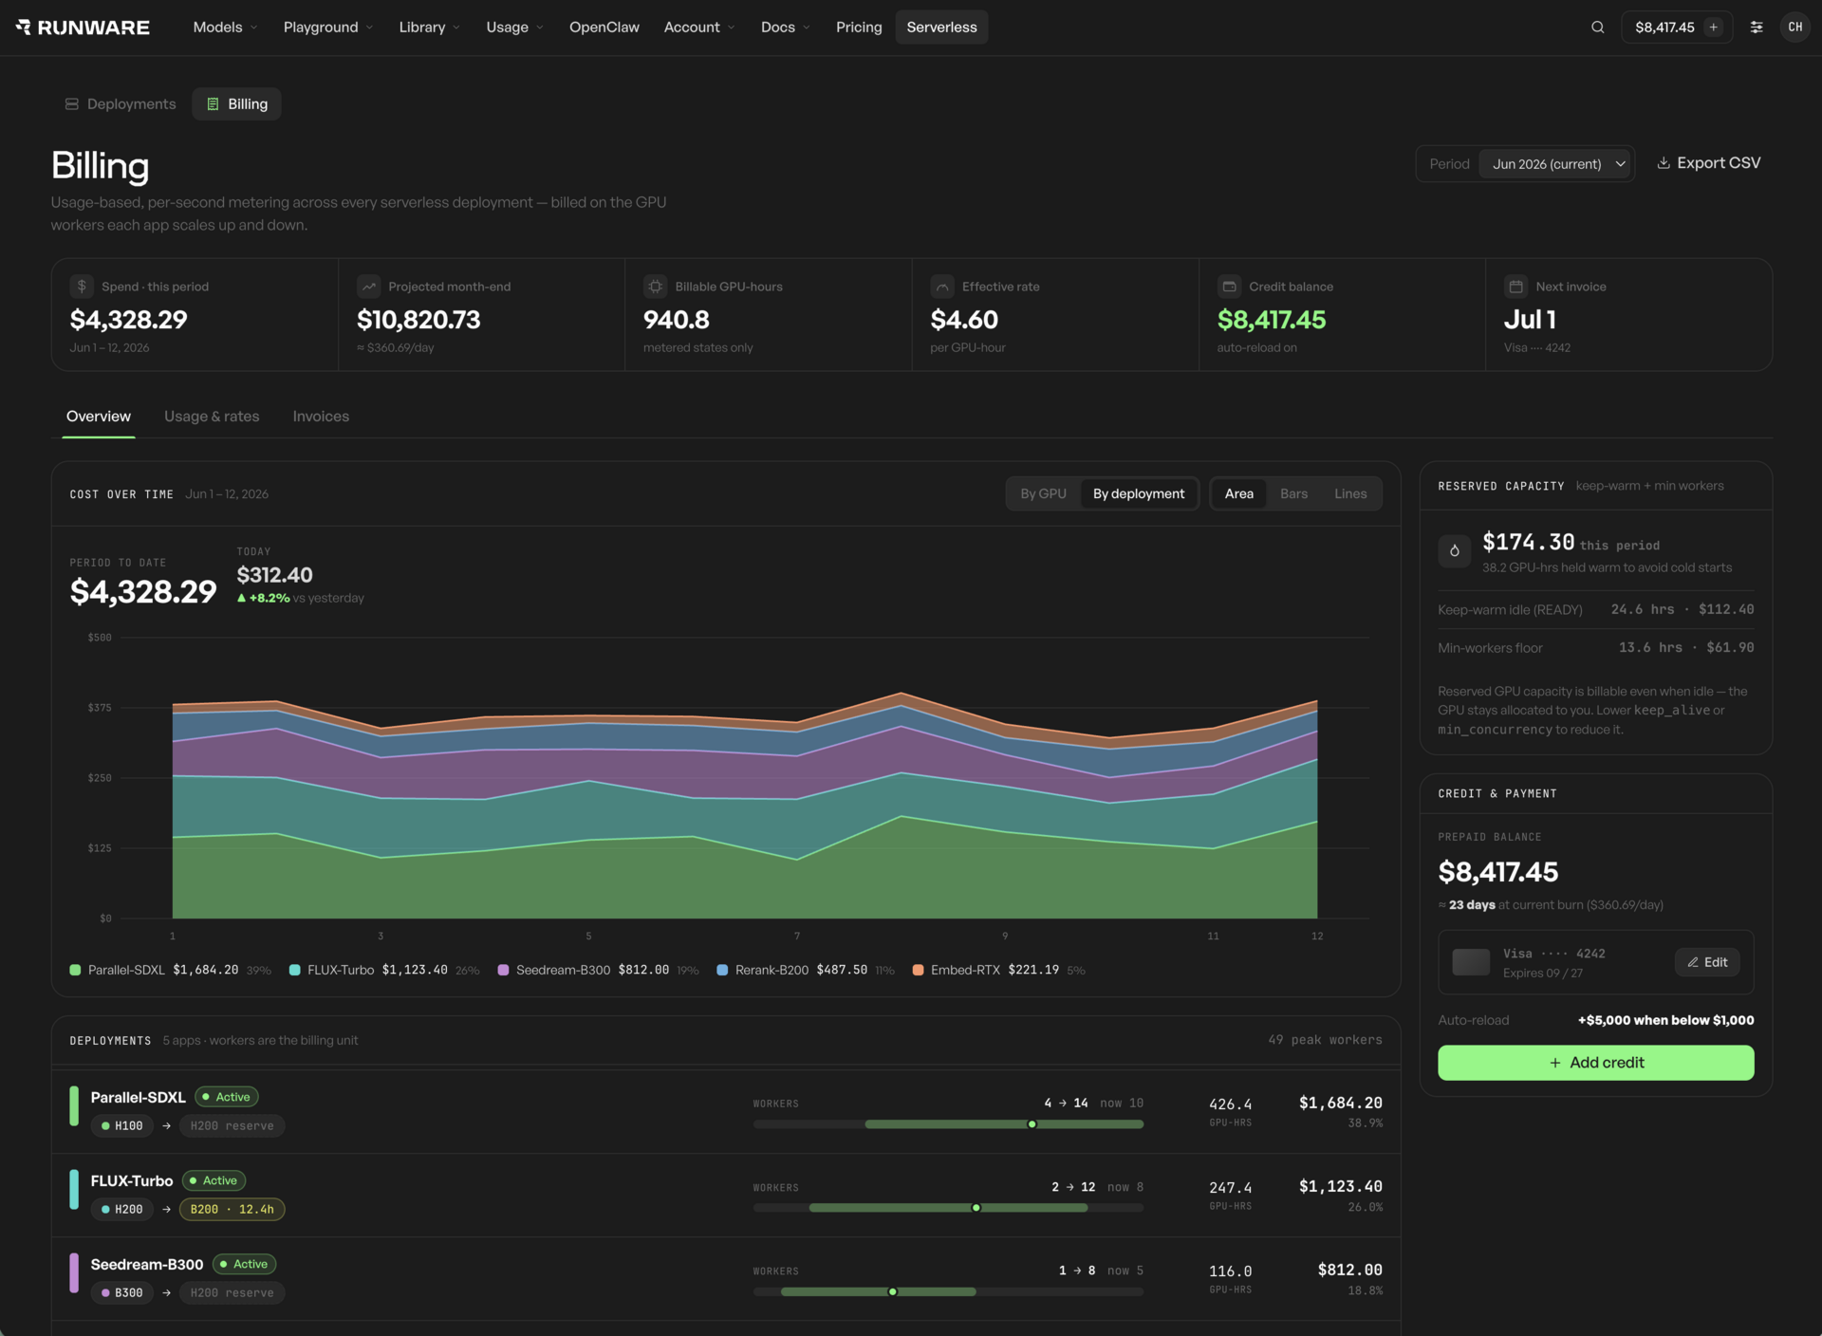Switch to the Deployments tab
This screenshot has height=1336, width=1822.
[x=120, y=104]
